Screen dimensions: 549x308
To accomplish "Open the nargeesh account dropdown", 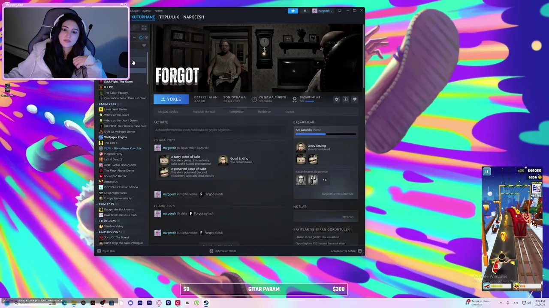I will 323,11.
